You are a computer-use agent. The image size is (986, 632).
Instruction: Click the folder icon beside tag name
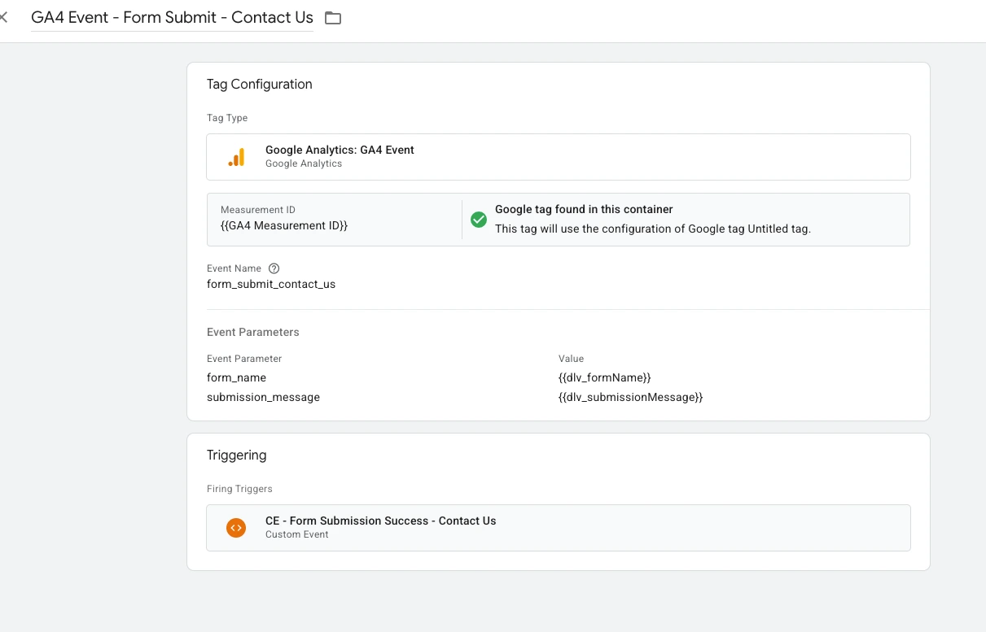333,18
